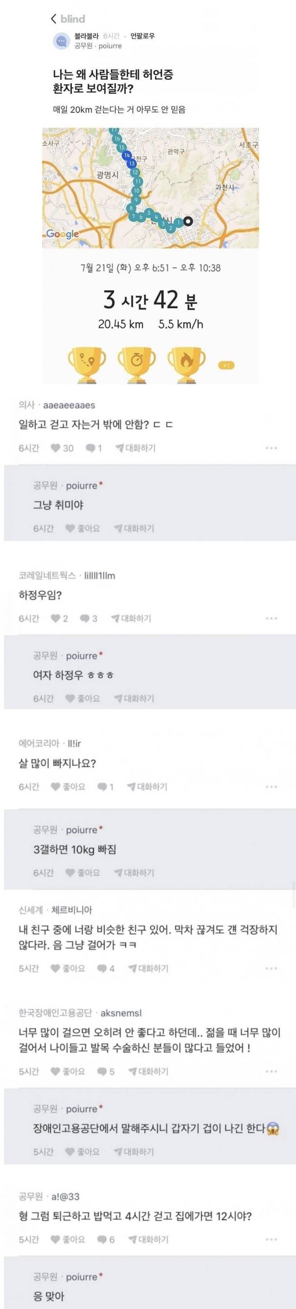Viewport: 296px width, 1309px height.
Task: Click 대화하기 on the 의사 comment
Action: coord(135,448)
